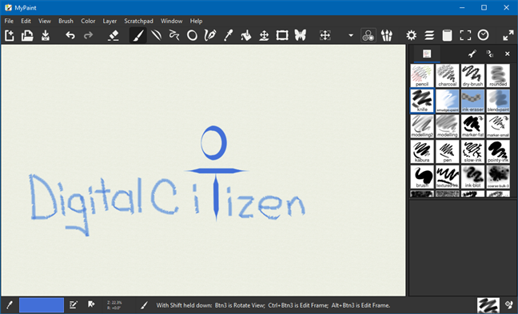Toggle the Layers panel icon

429,35
